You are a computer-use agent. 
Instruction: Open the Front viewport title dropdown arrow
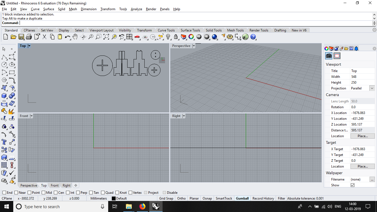tap(31, 116)
